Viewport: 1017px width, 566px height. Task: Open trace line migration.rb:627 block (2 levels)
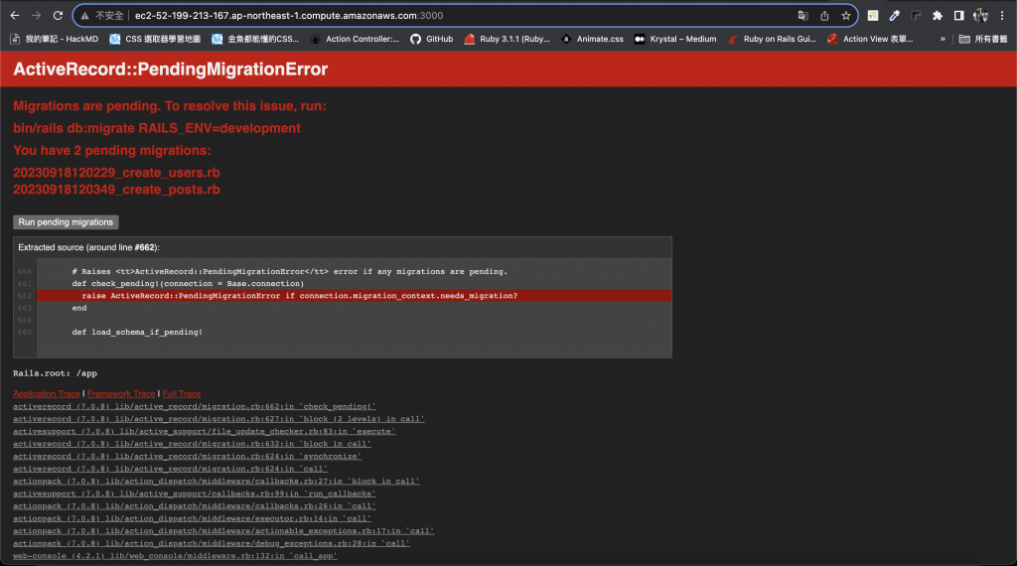[x=218, y=419]
